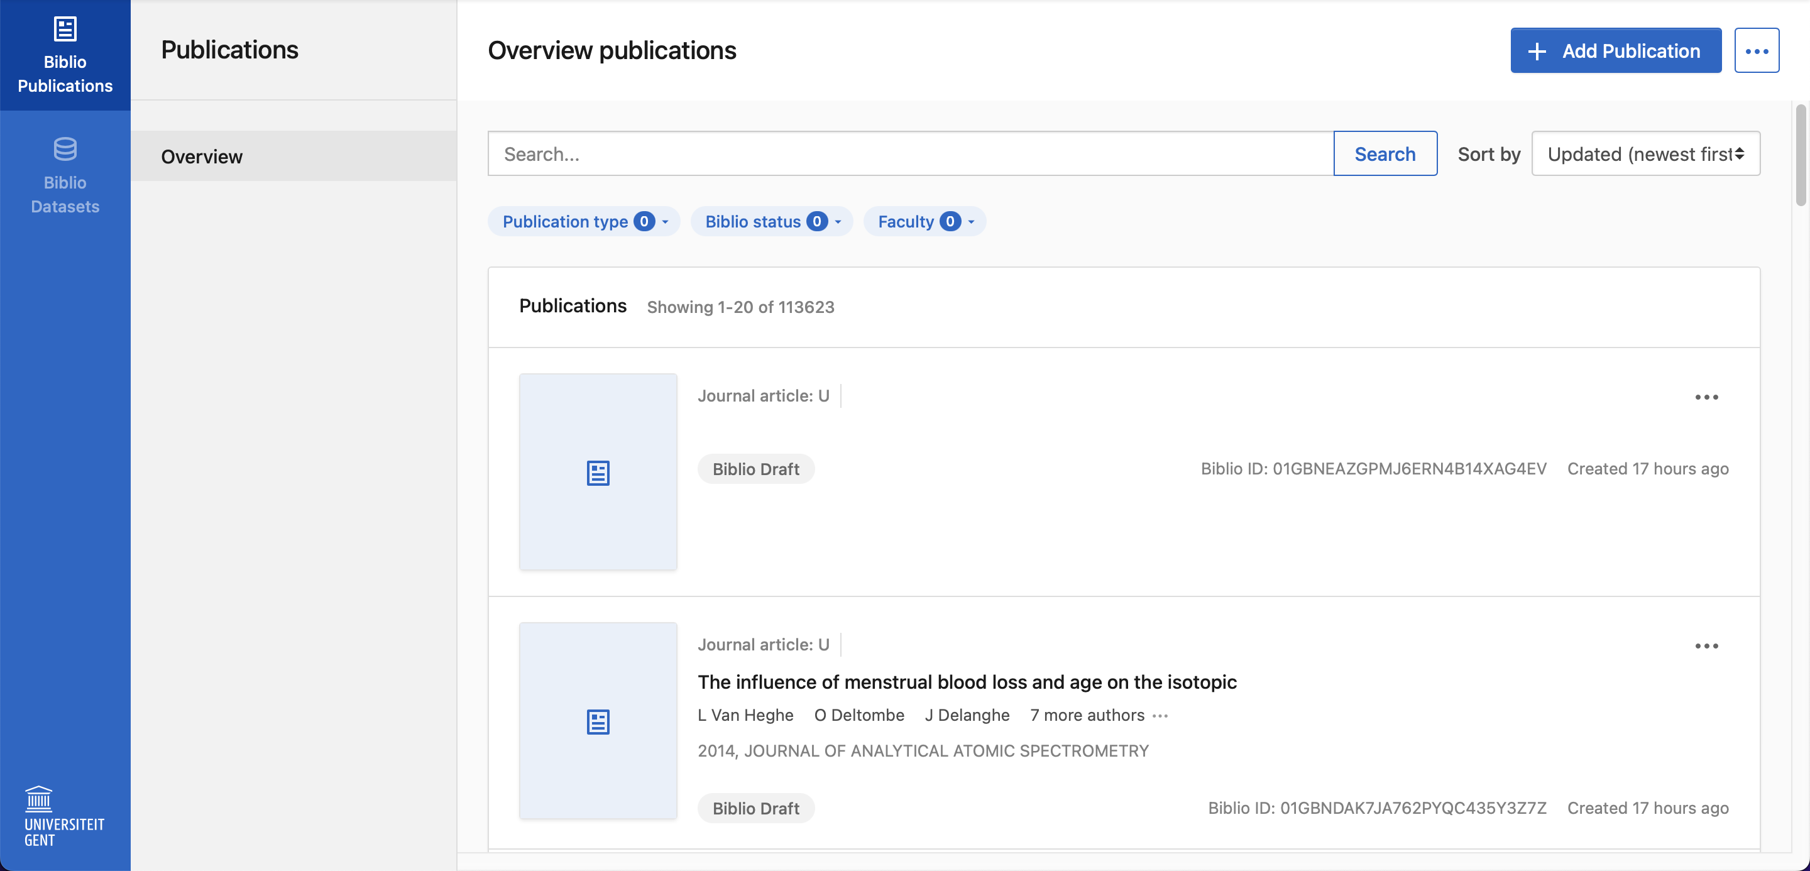The image size is (1810, 871).
Task: Open the article about menstrual blood loss
Action: click(x=967, y=681)
